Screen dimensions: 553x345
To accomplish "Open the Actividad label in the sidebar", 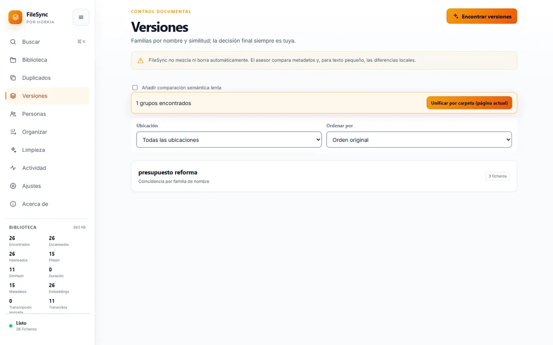I will pos(34,168).
